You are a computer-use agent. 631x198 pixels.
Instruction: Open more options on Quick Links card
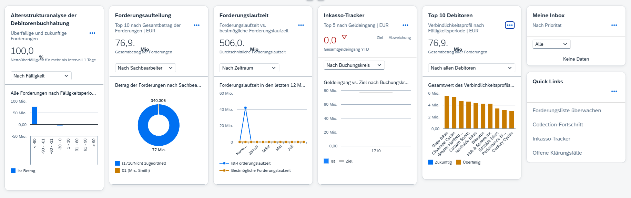(614, 91)
